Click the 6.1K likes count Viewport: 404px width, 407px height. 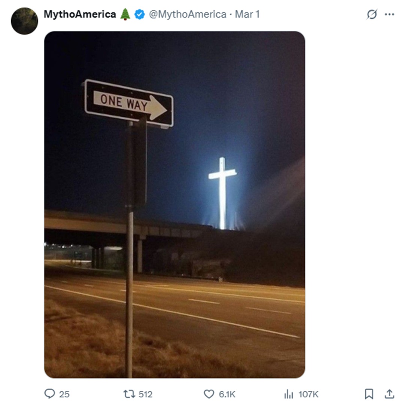pyautogui.click(x=227, y=394)
